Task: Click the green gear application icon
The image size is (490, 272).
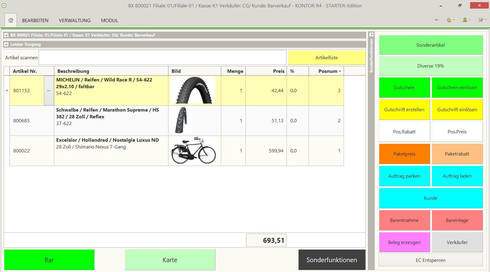Action: pos(4,6)
